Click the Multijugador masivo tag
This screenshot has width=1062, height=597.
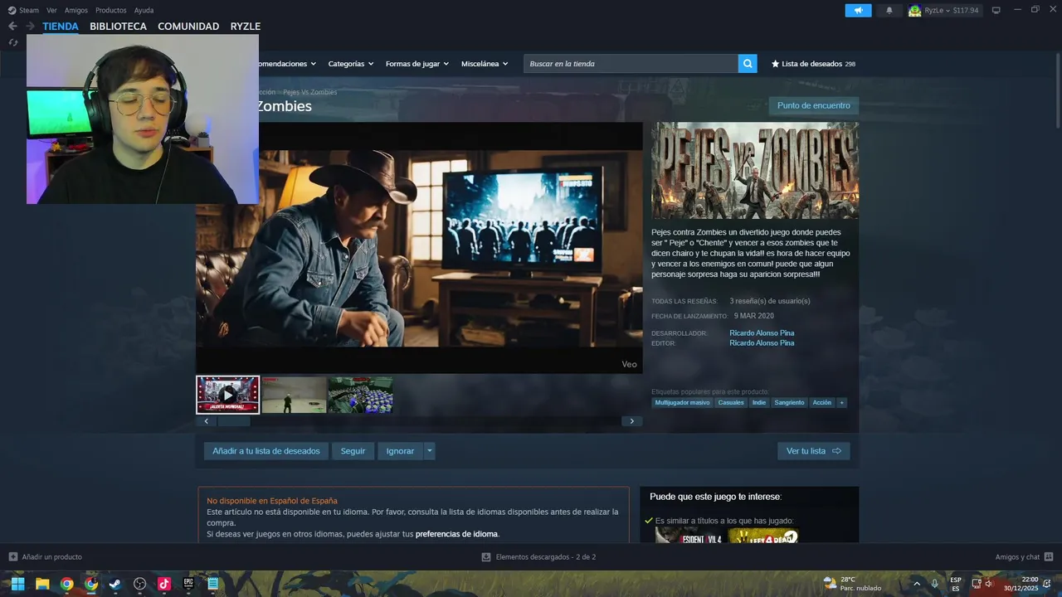pyautogui.click(x=682, y=403)
